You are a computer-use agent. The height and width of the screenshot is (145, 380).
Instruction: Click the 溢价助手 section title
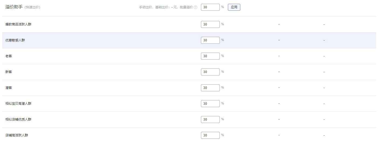[x=14, y=7]
